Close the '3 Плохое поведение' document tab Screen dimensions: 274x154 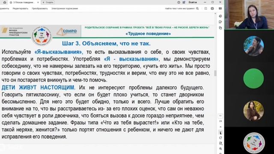(38, 3)
